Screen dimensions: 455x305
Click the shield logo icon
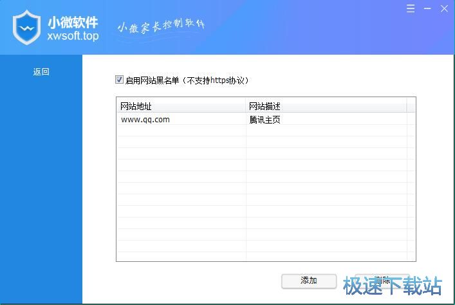click(26, 27)
